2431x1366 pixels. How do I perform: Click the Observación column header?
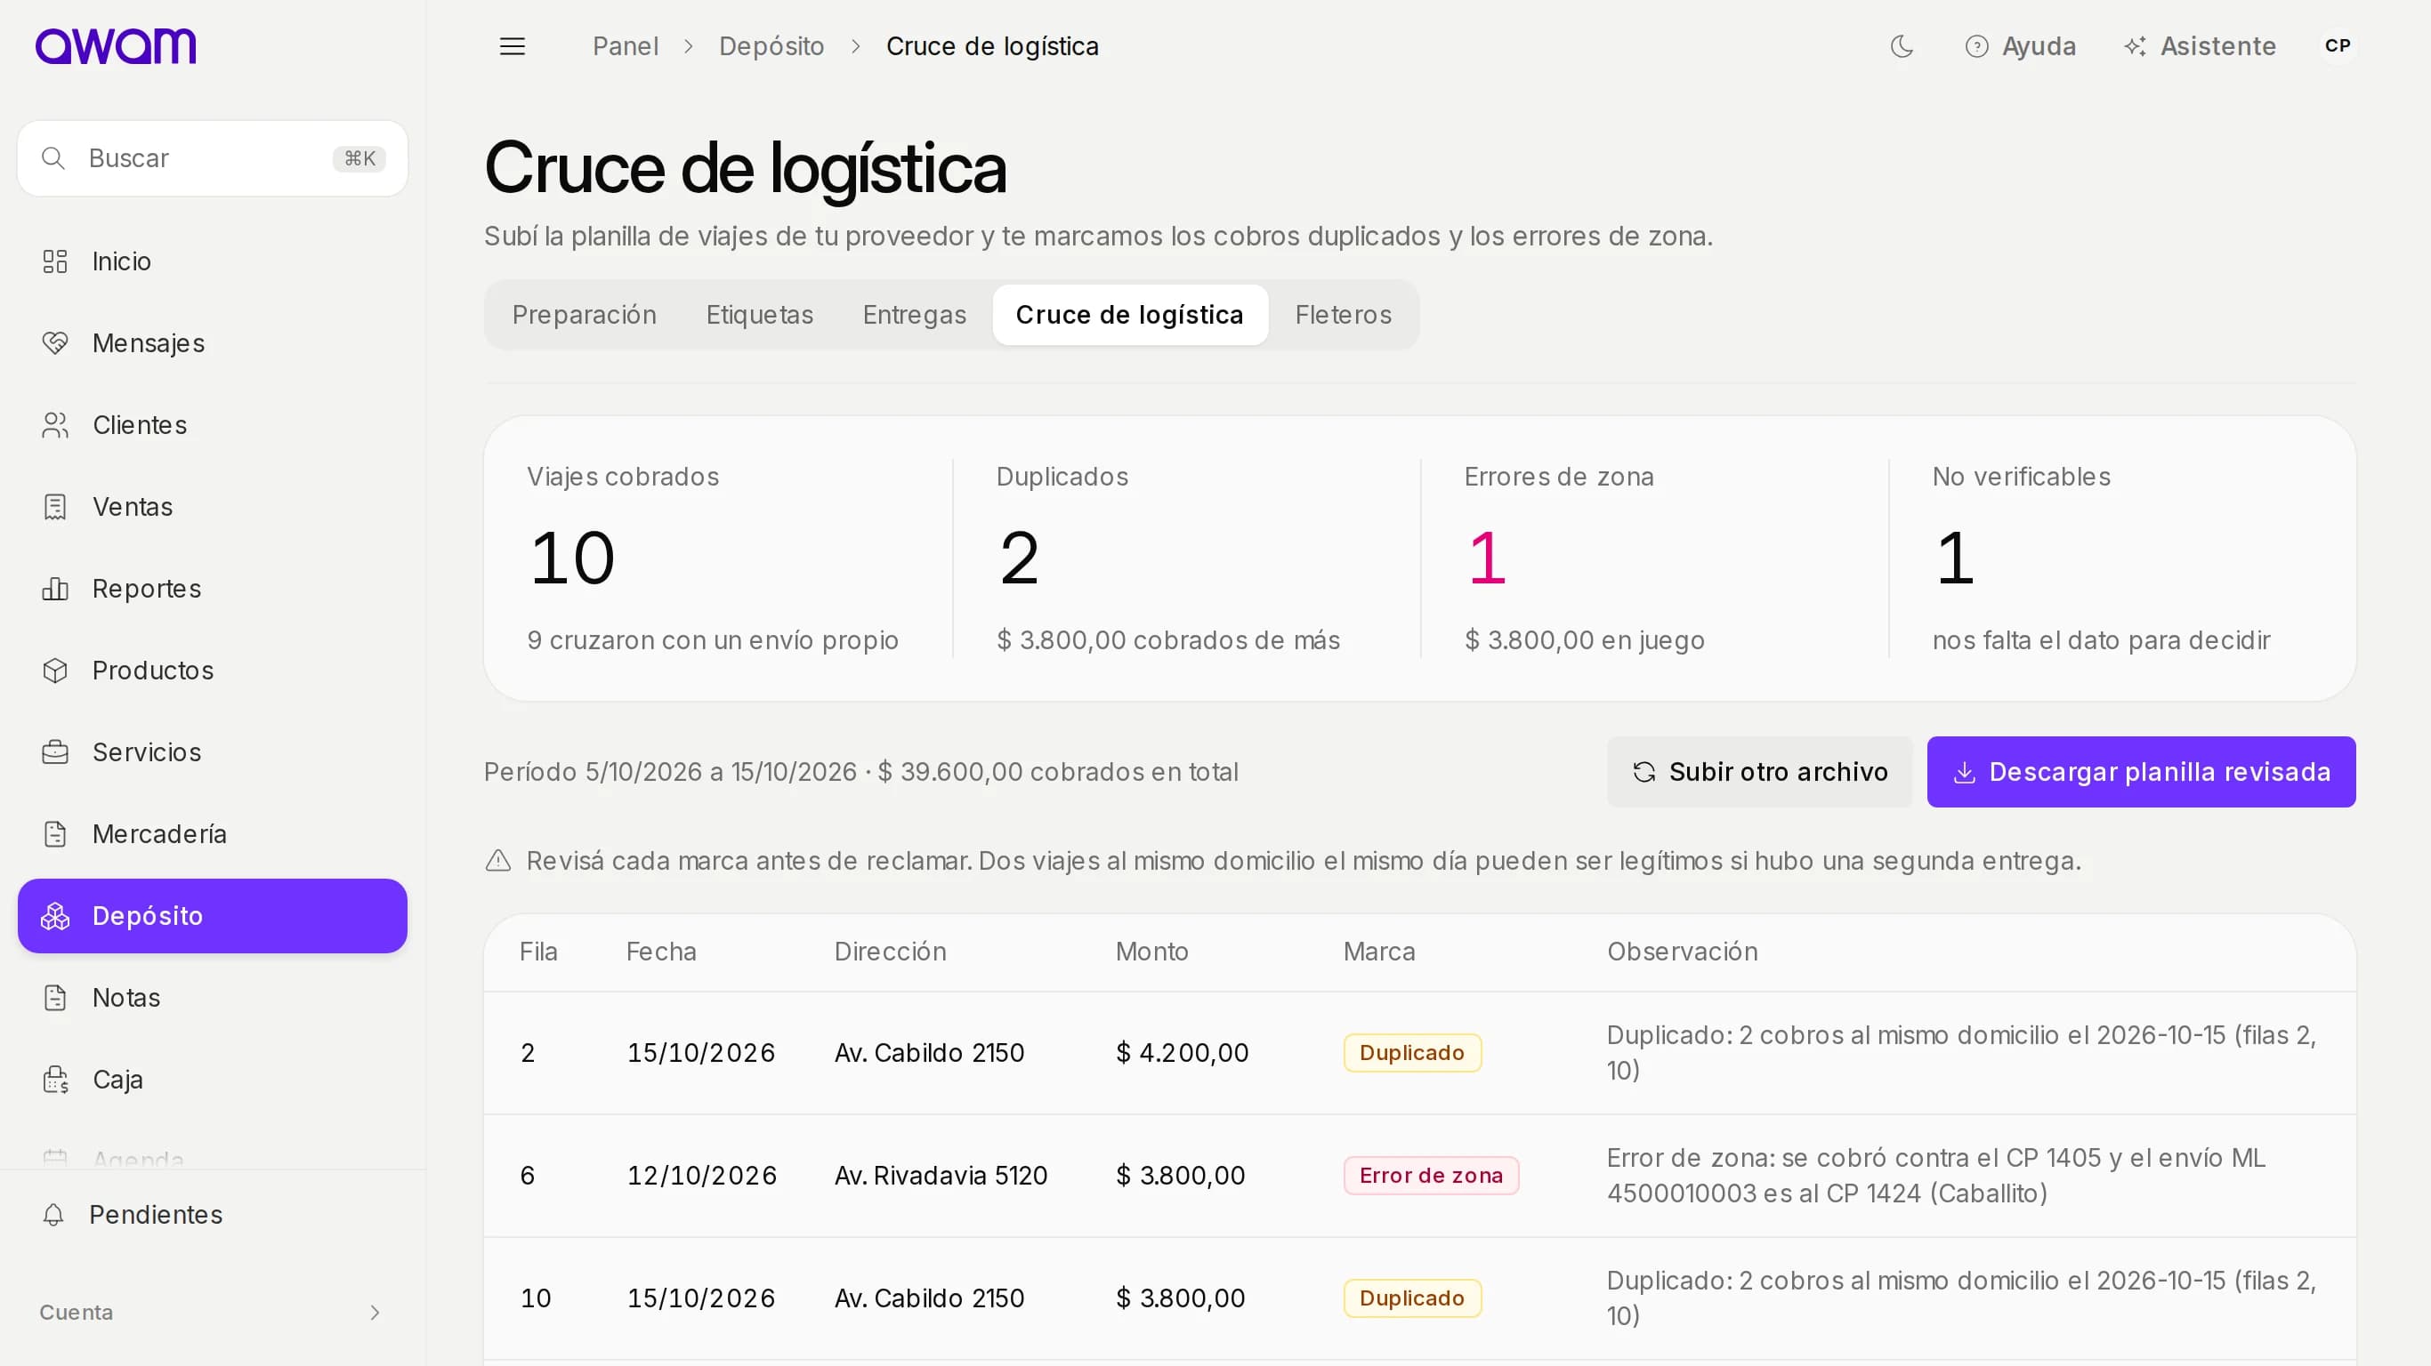pos(1682,952)
